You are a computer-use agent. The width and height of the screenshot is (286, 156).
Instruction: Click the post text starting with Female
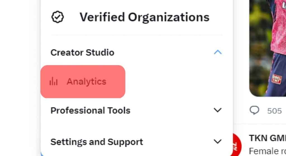(267, 151)
